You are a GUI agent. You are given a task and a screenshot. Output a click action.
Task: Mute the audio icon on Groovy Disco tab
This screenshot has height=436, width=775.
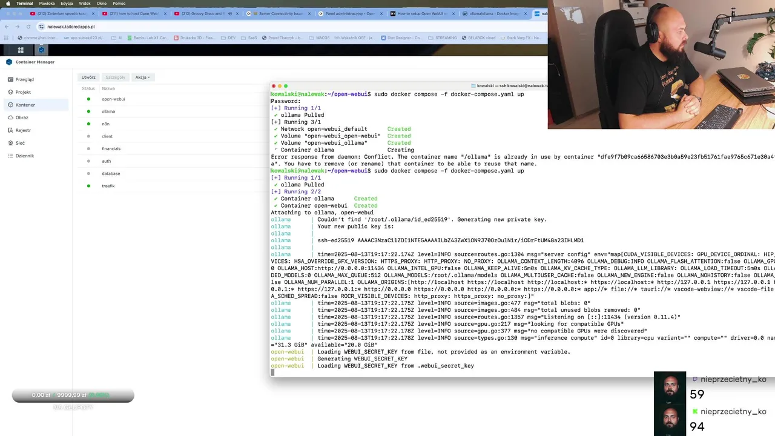[x=229, y=13]
